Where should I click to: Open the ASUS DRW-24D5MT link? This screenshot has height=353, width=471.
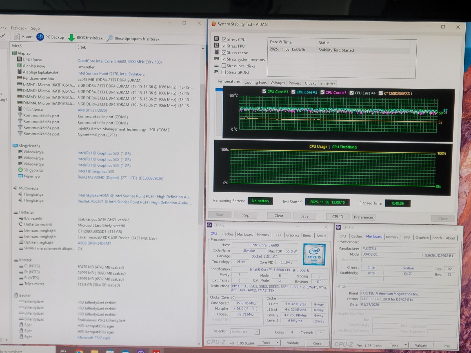tap(94, 243)
